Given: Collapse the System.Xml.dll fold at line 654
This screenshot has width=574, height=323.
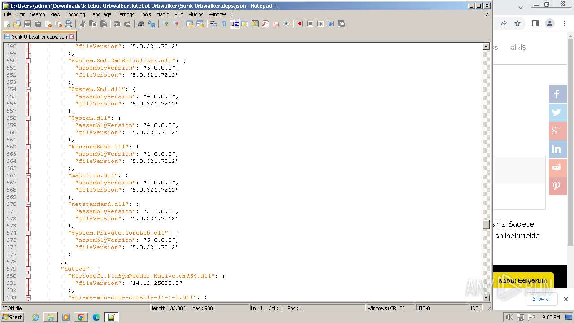Looking at the screenshot, I should [x=28, y=89].
